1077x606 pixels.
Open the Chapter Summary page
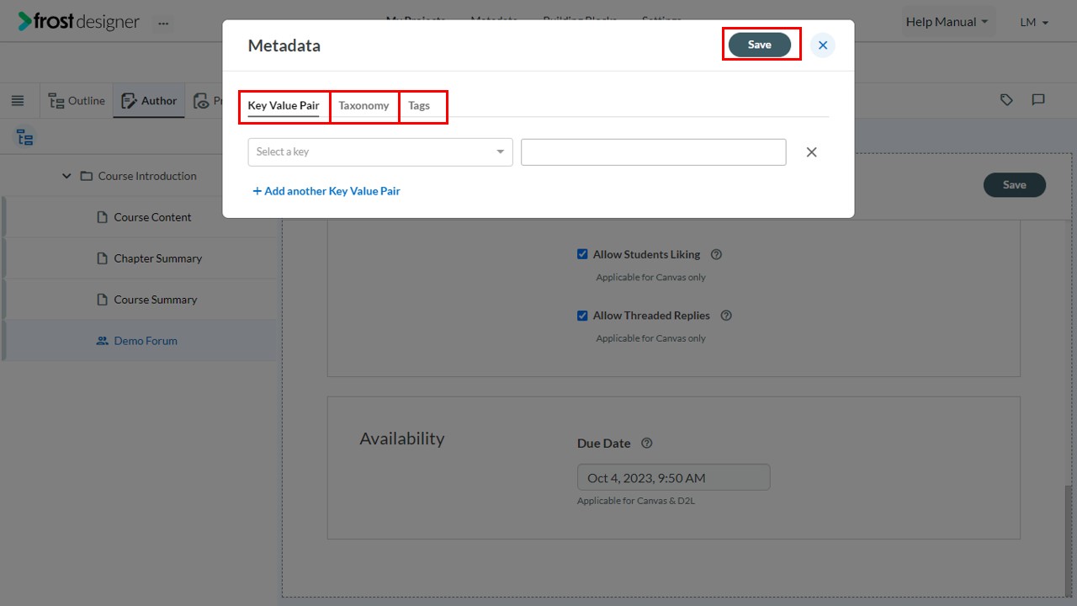click(x=158, y=258)
